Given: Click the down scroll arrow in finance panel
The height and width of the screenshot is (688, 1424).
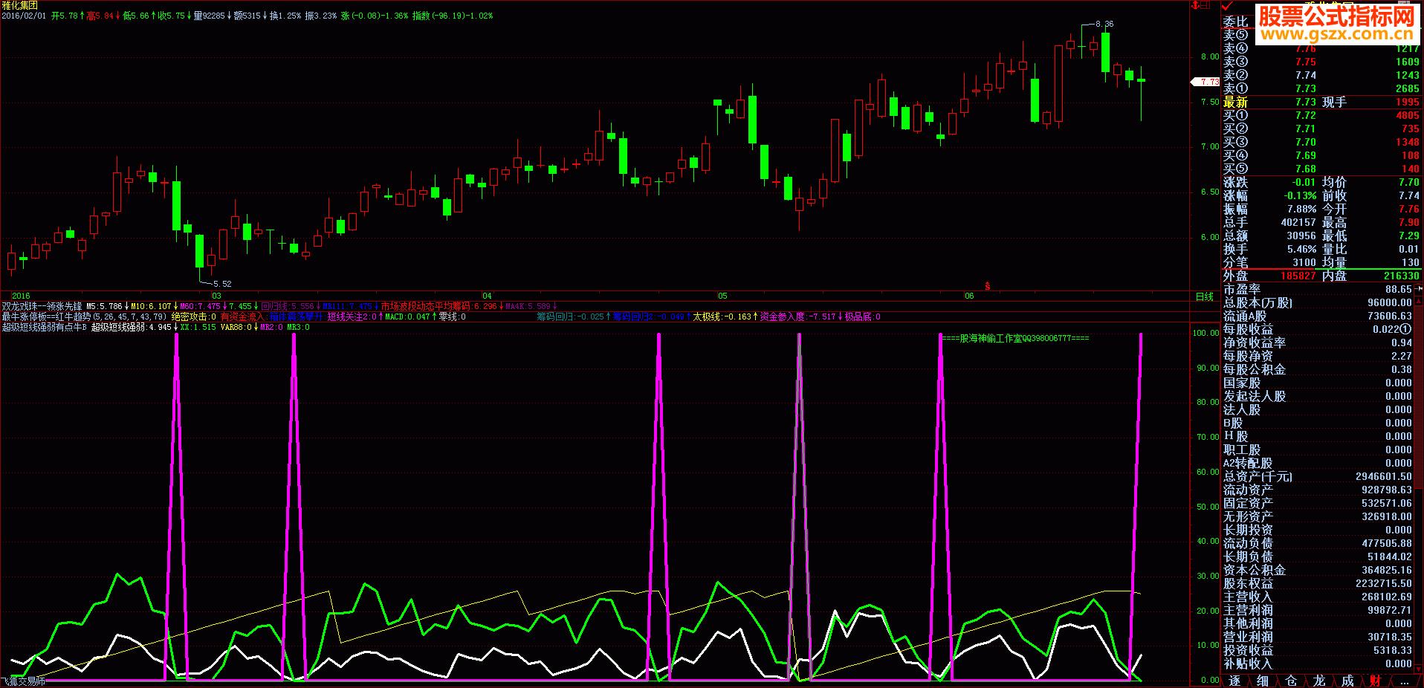Looking at the screenshot, I should (x=1417, y=668).
